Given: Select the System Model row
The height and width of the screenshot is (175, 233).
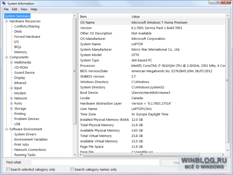Looking at the screenshot, I should (152, 55).
